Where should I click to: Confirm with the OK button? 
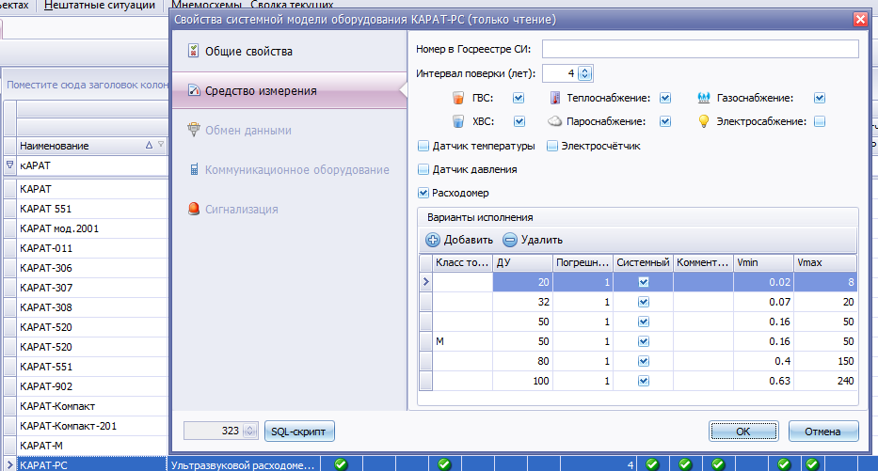[x=743, y=432]
